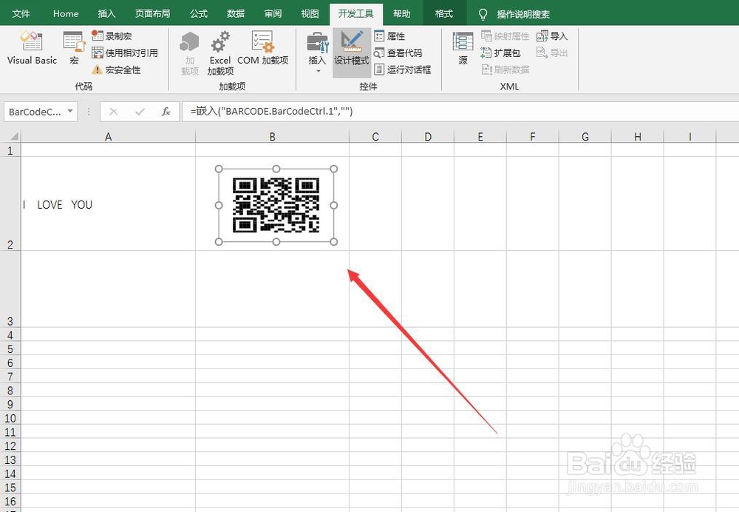Select row 3 header
This screenshot has width=739, height=512.
pos(10,289)
